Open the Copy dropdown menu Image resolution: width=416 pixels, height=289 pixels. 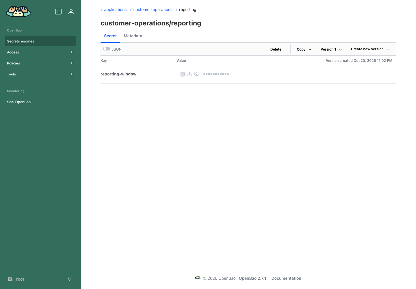[304, 49]
